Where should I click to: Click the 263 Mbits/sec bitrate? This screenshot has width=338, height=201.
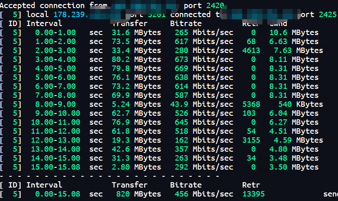coord(204,158)
